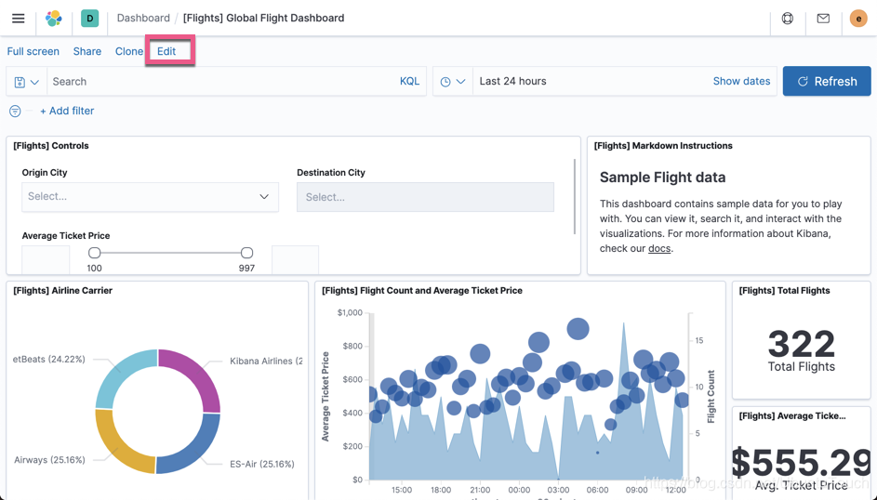
Task: Open the docs link in Markdown panel
Action: click(x=659, y=248)
